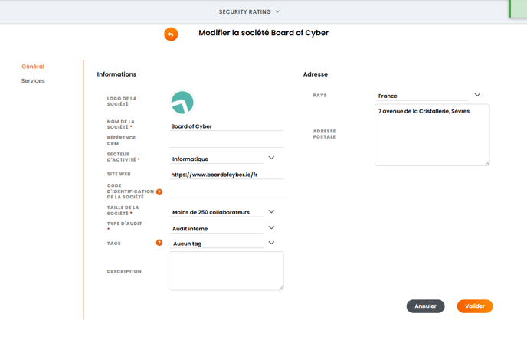527x353 pixels.
Task: Expand the Secteur d'activité dropdown
Action: click(271, 159)
